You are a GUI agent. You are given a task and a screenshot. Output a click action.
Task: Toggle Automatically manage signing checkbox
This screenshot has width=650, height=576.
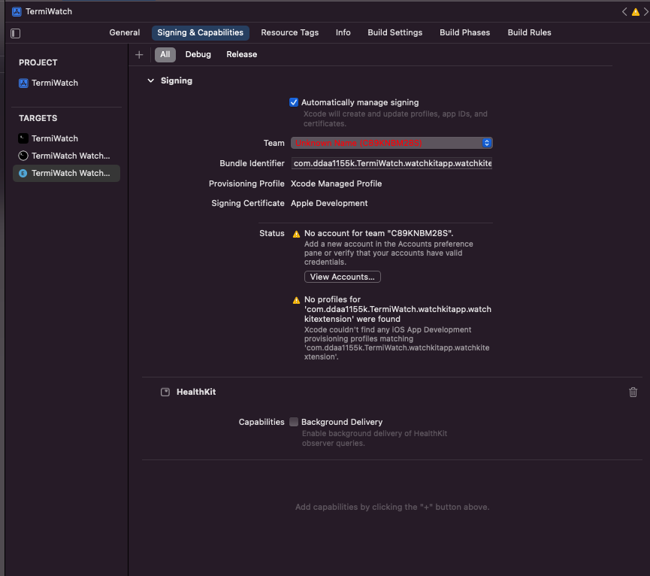[x=294, y=102]
